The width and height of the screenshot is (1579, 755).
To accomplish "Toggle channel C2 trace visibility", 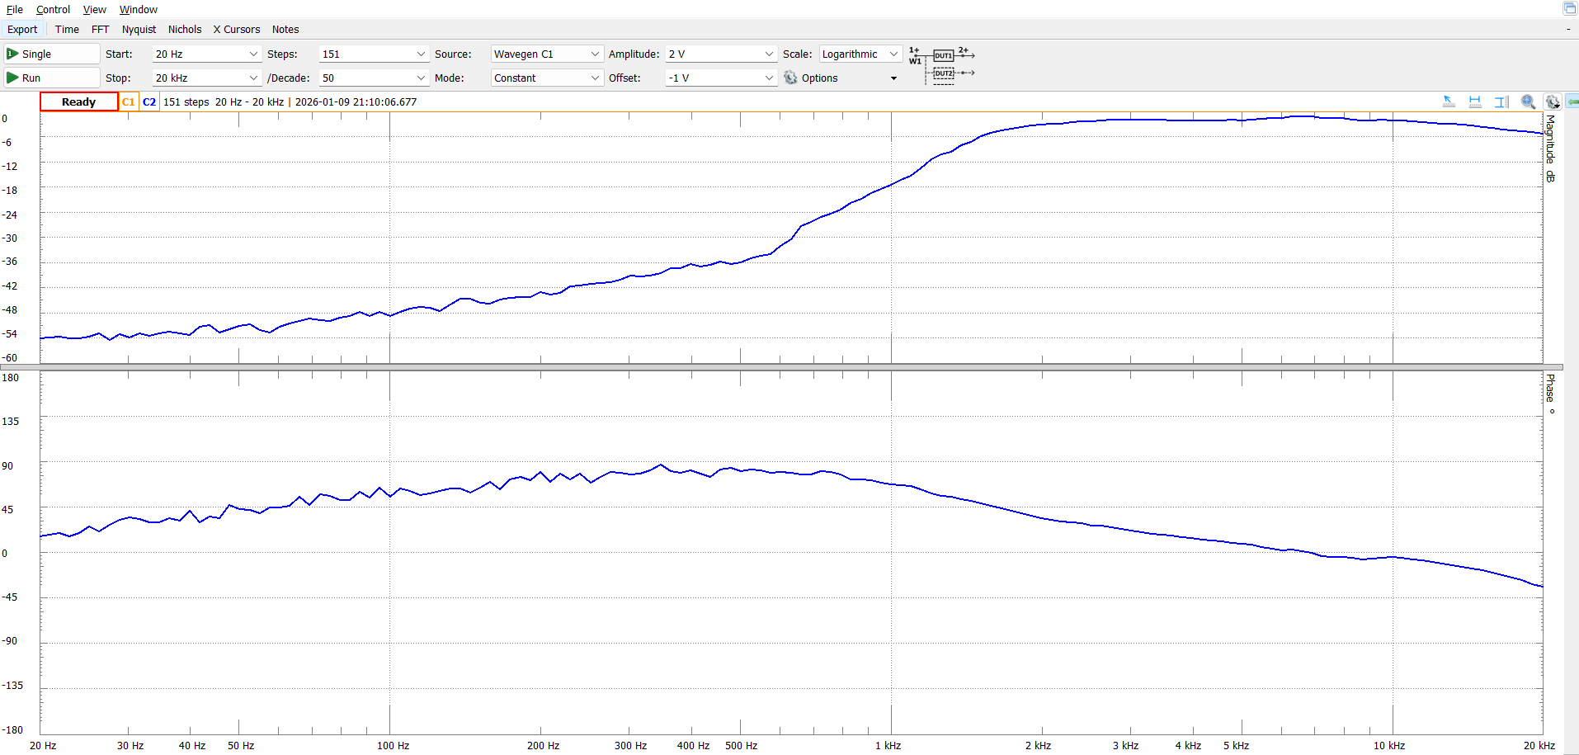I will [x=149, y=102].
